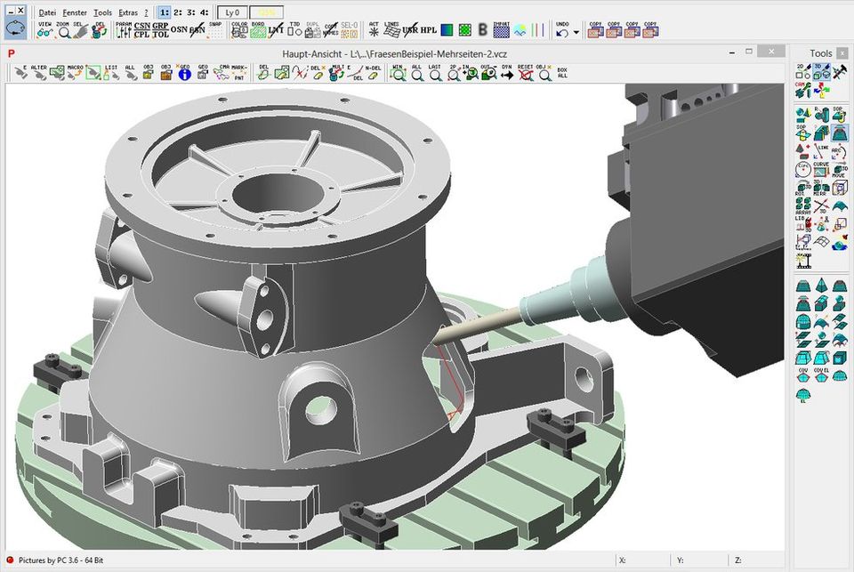Select the ZOOM magnifier tool
This screenshot has height=572, width=854.
pos(63,30)
